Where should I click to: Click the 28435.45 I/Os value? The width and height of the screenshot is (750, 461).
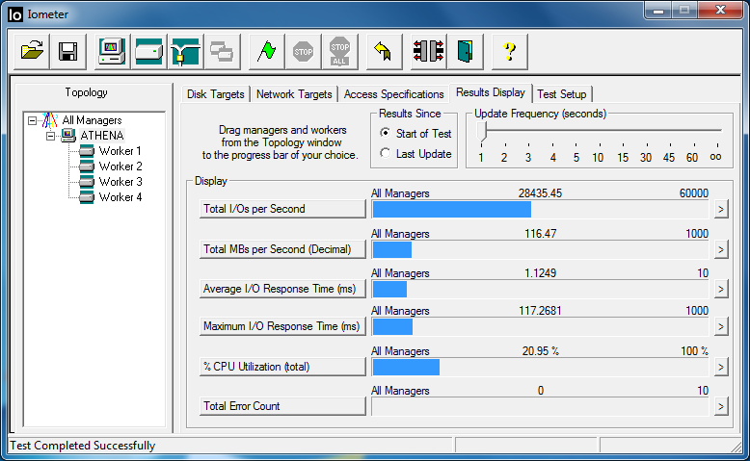pyautogui.click(x=540, y=193)
